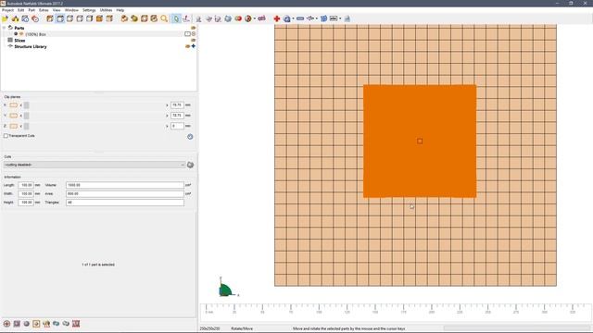Toggle the Z clip plane icon
The width and height of the screenshot is (593, 333).
pyautogui.click(x=14, y=126)
